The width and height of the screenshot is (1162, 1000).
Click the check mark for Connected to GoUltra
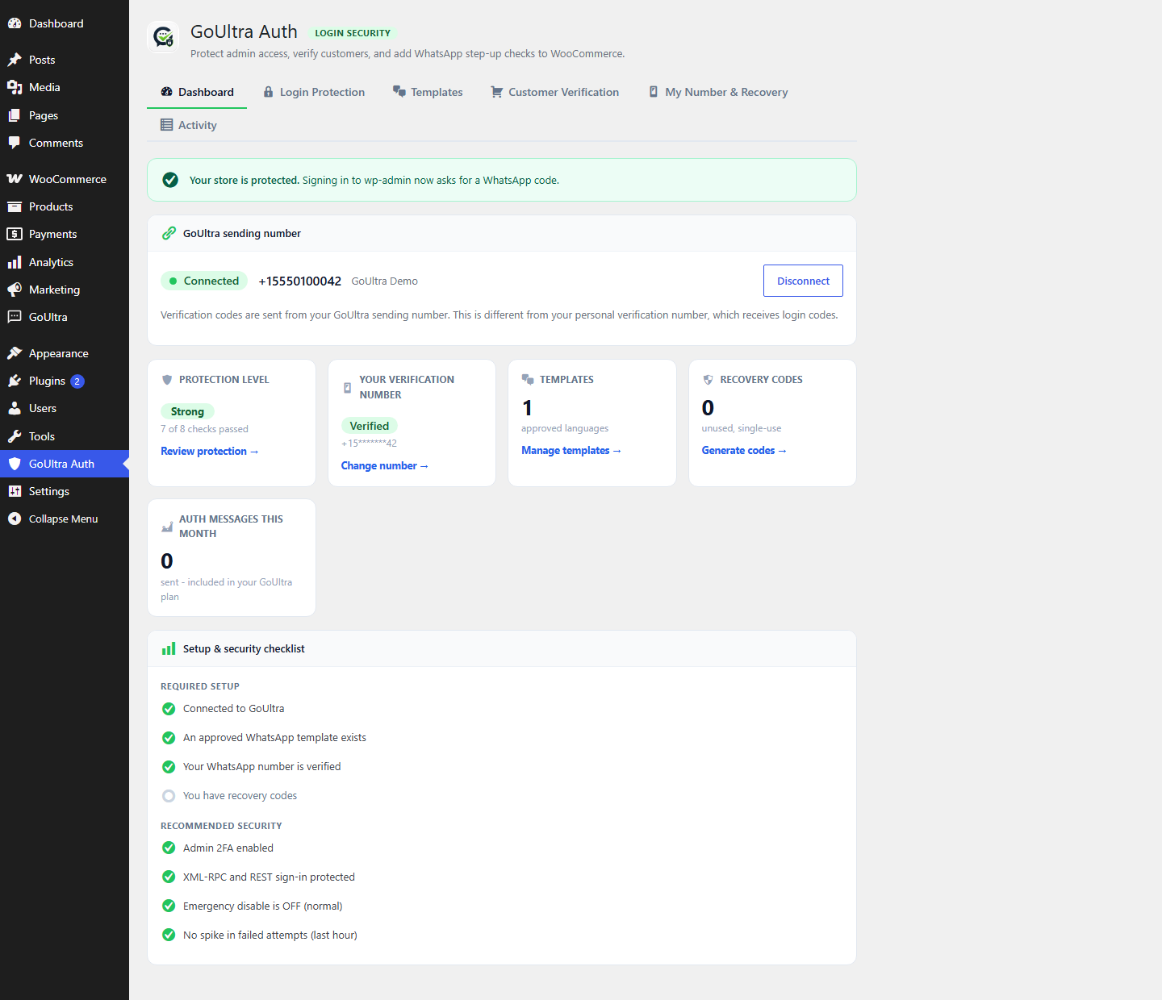169,709
